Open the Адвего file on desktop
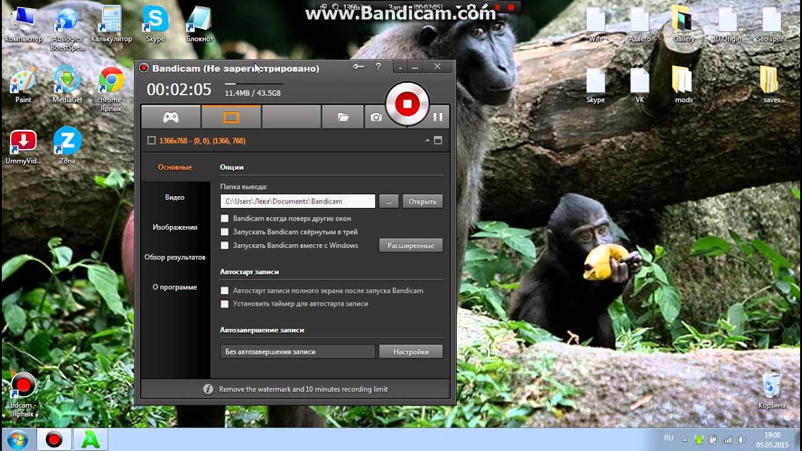The image size is (802, 451). (640, 25)
